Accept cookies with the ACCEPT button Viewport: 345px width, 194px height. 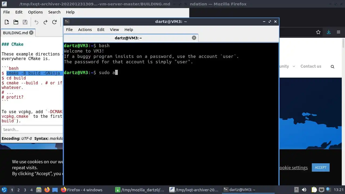tap(320, 167)
